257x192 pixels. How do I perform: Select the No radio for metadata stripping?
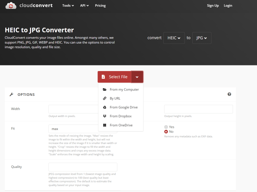166,132
